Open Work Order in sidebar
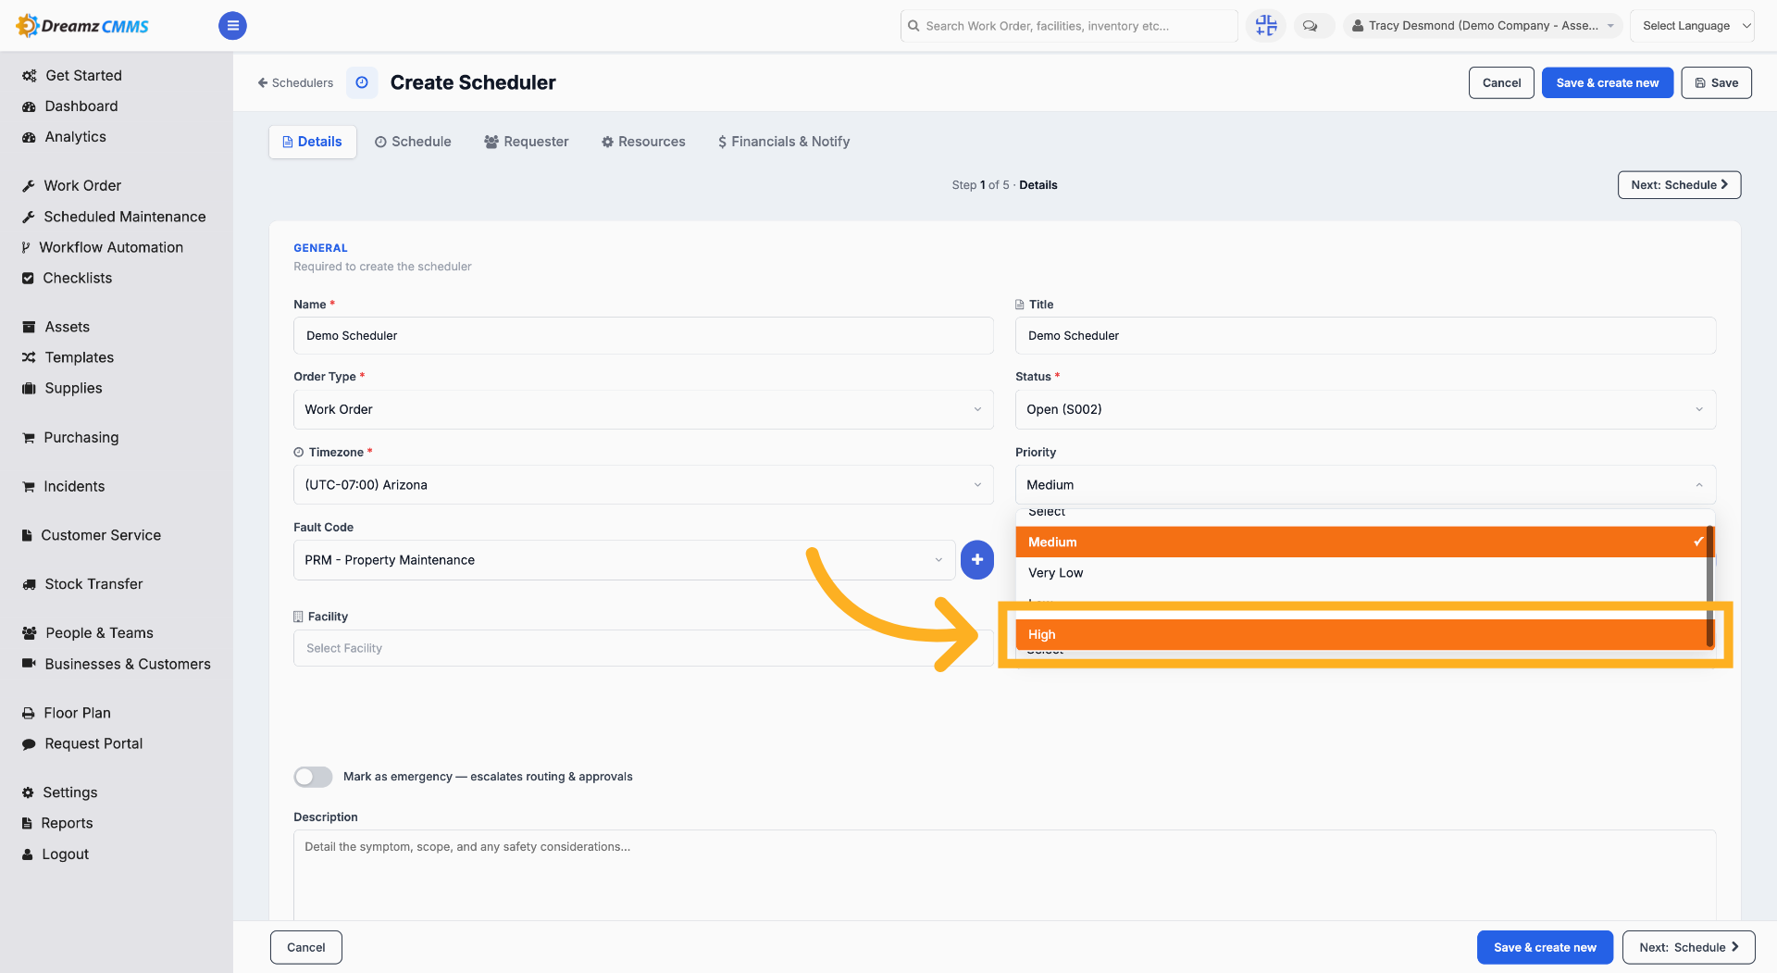The width and height of the screenshot is (1777, 973). click(x=82, y=186)
